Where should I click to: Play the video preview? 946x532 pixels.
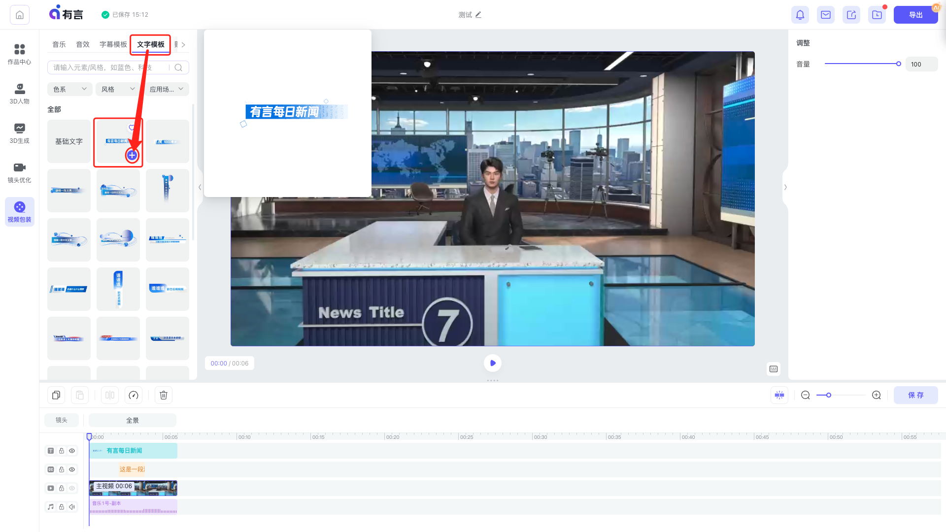pos(493,363)
